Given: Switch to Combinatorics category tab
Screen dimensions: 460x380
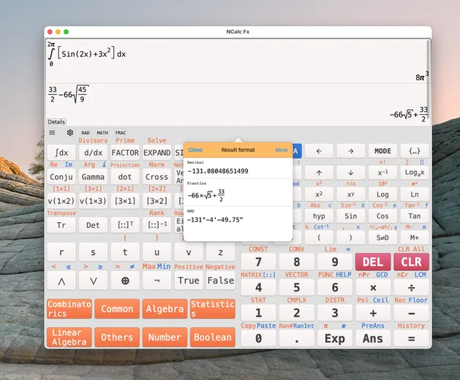Looking at the screenshot, I should [69, 308].
